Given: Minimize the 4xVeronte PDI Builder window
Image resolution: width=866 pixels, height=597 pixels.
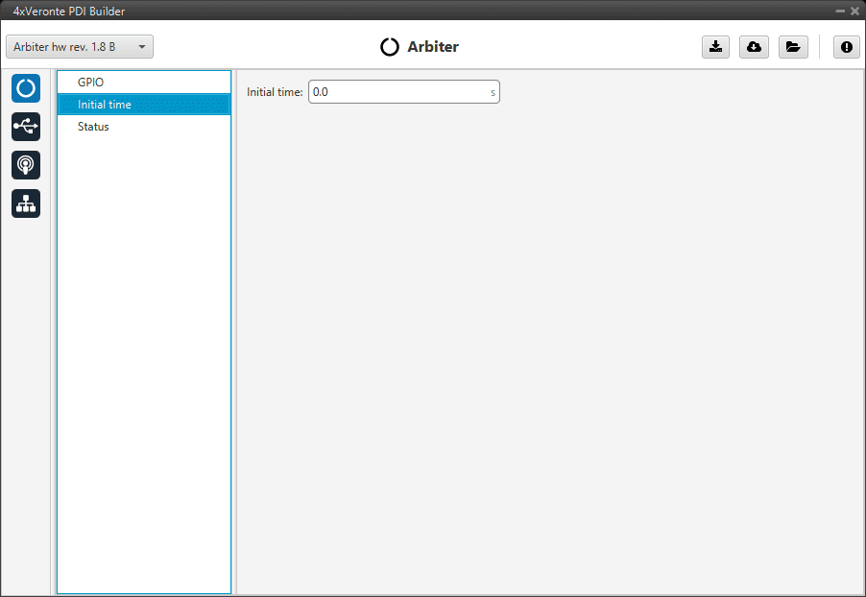Looking at the screenshot, I should 840,11.
